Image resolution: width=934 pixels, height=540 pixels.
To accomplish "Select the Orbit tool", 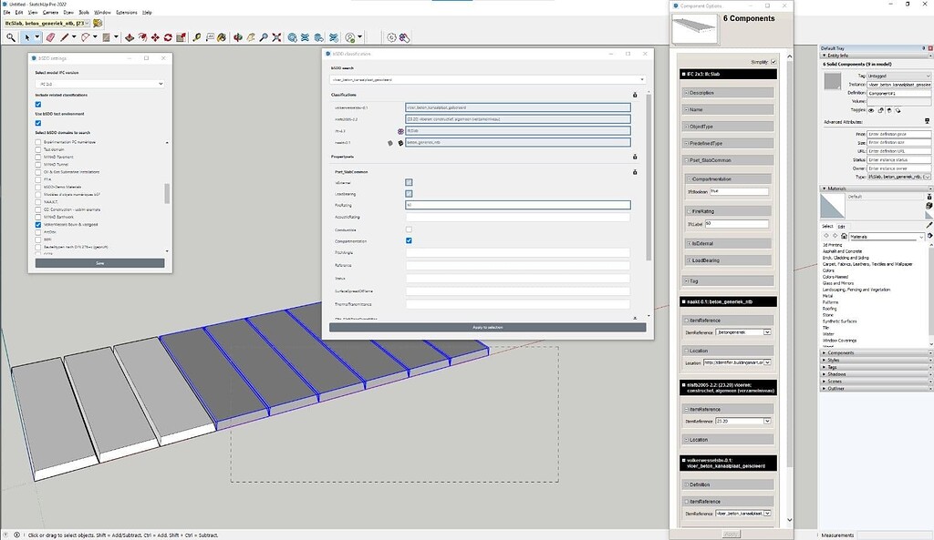I will click(x=238, y=37).
